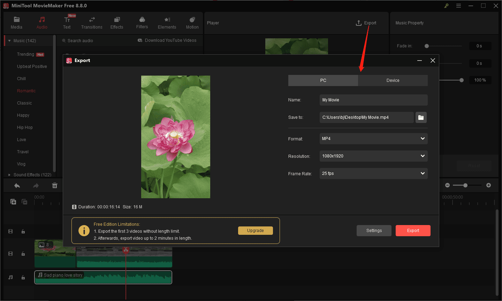The height and width of the screenshot is (301, 502).
Task: Click the scissors split icon on the playhead
Action: (126, 250)
